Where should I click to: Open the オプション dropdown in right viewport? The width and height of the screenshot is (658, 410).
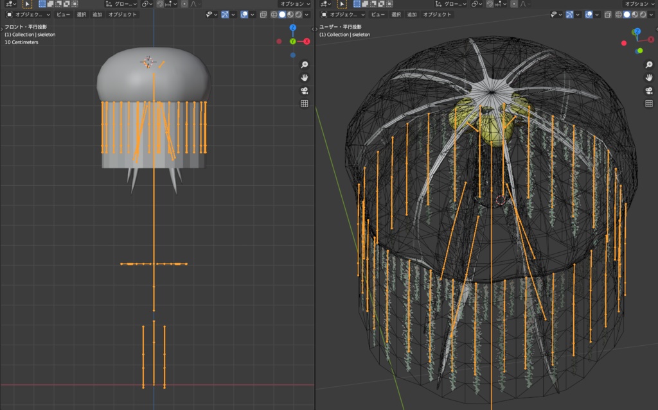click(637, 4)
